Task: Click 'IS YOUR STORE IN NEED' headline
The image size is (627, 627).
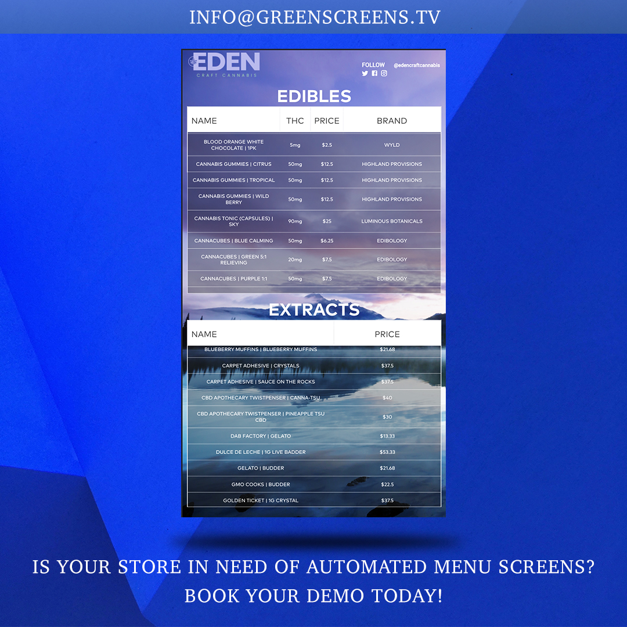Action: pyautogui.click(x=313, y=567)
